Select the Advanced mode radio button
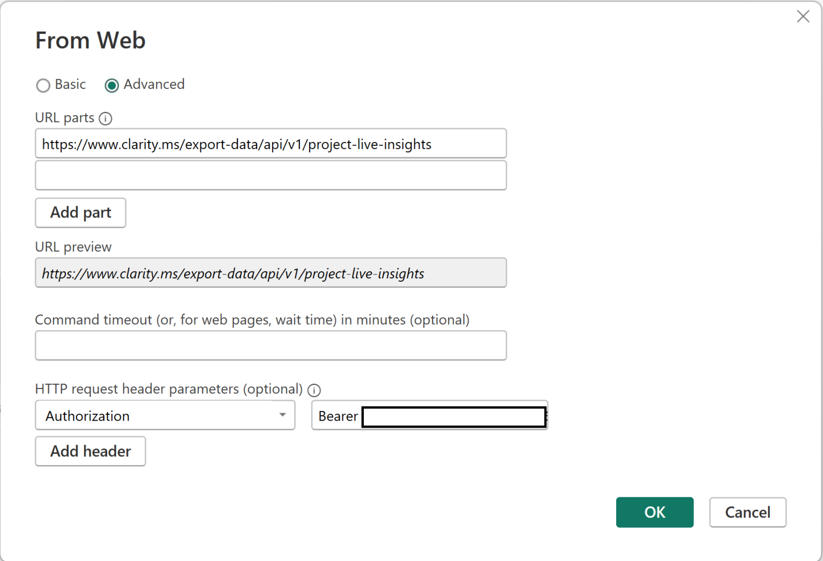 pos(112,85)
